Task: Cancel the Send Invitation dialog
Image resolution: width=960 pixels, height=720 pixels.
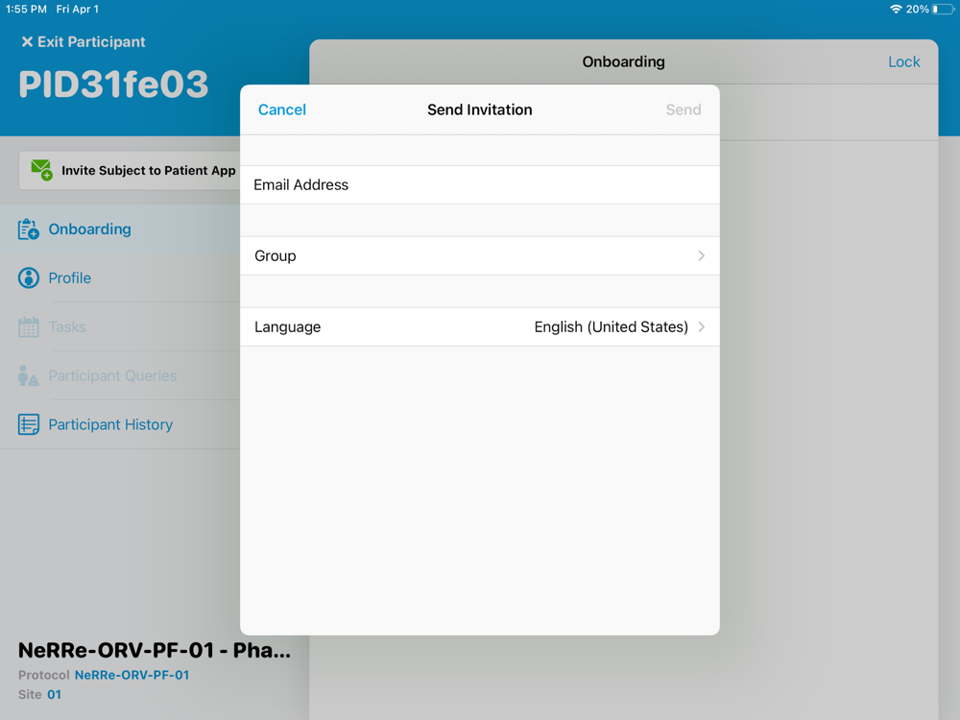Action: click(281, 109)
